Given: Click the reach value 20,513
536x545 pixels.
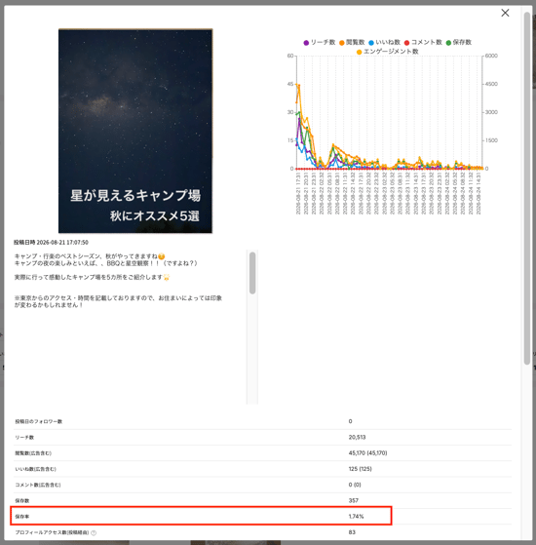Looking at the screenshot, I should click(357, 437).
